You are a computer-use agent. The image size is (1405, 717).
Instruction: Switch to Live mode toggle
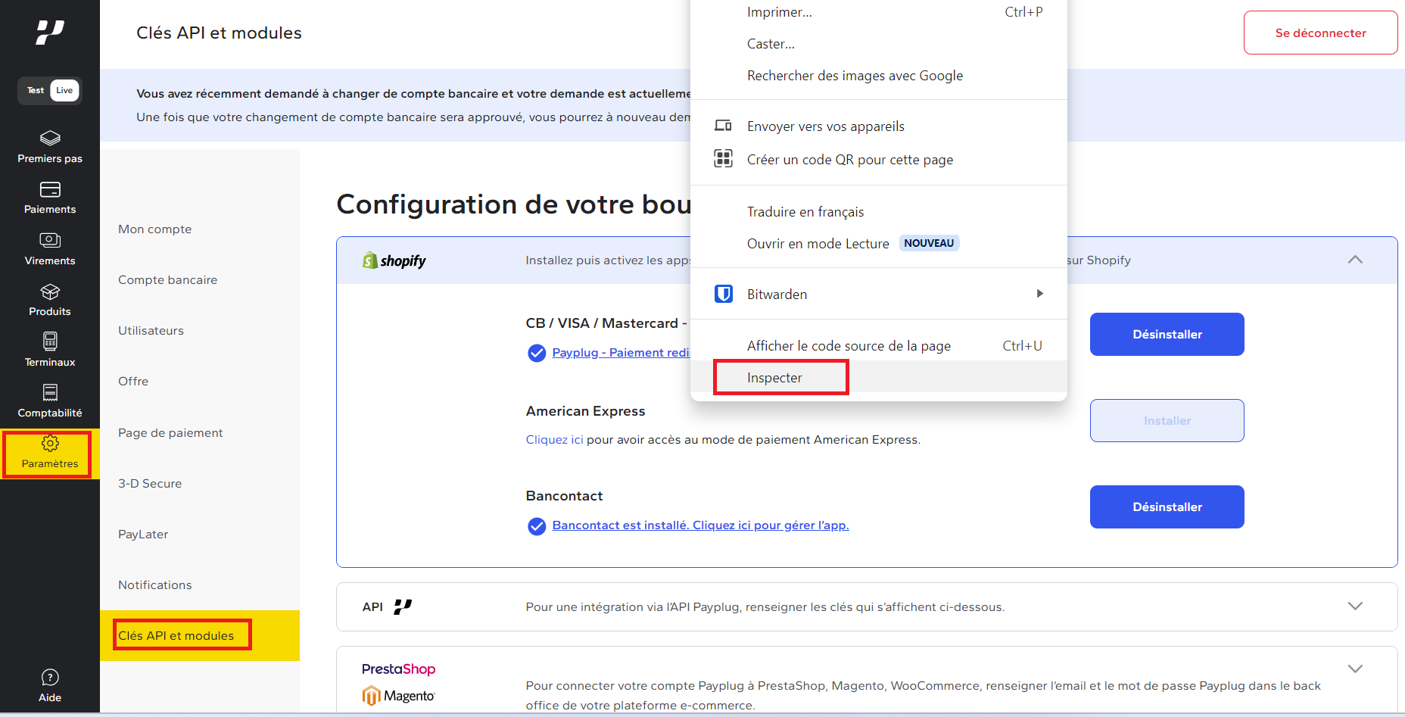64,91
